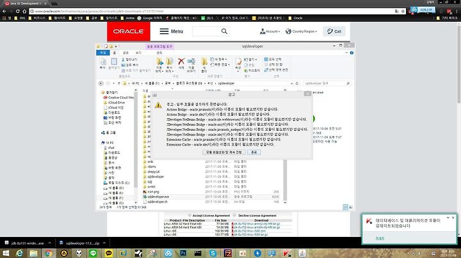
Task: Select the Explorer Share tab (공유)
Action: click(126, 53)
